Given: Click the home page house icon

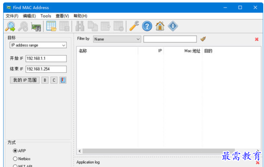Looking at the screenshot, I should coord(160,26).
